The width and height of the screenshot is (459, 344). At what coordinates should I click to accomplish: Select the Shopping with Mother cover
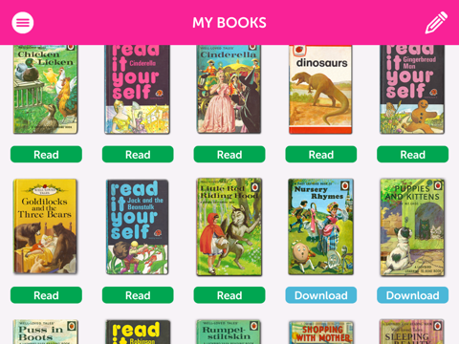[x=321, y=333]
